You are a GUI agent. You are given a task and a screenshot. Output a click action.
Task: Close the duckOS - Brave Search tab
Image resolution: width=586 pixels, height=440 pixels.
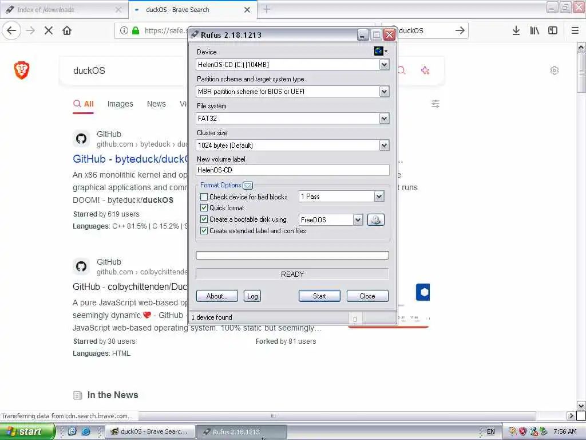click(247, 10)
